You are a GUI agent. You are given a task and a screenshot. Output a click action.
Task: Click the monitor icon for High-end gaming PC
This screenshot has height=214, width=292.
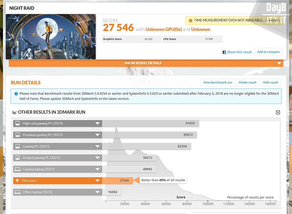tap(17, 124)
